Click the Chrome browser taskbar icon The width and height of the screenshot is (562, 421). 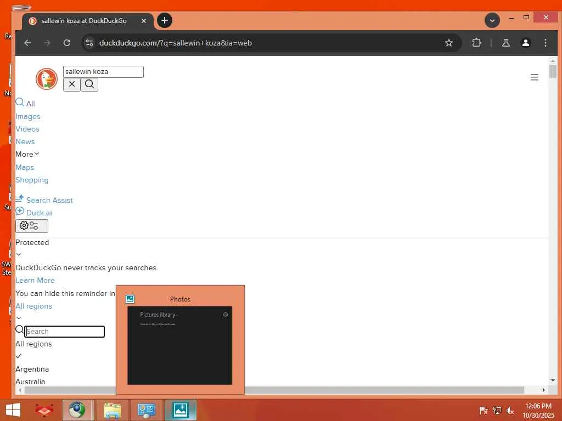[78, 410]
